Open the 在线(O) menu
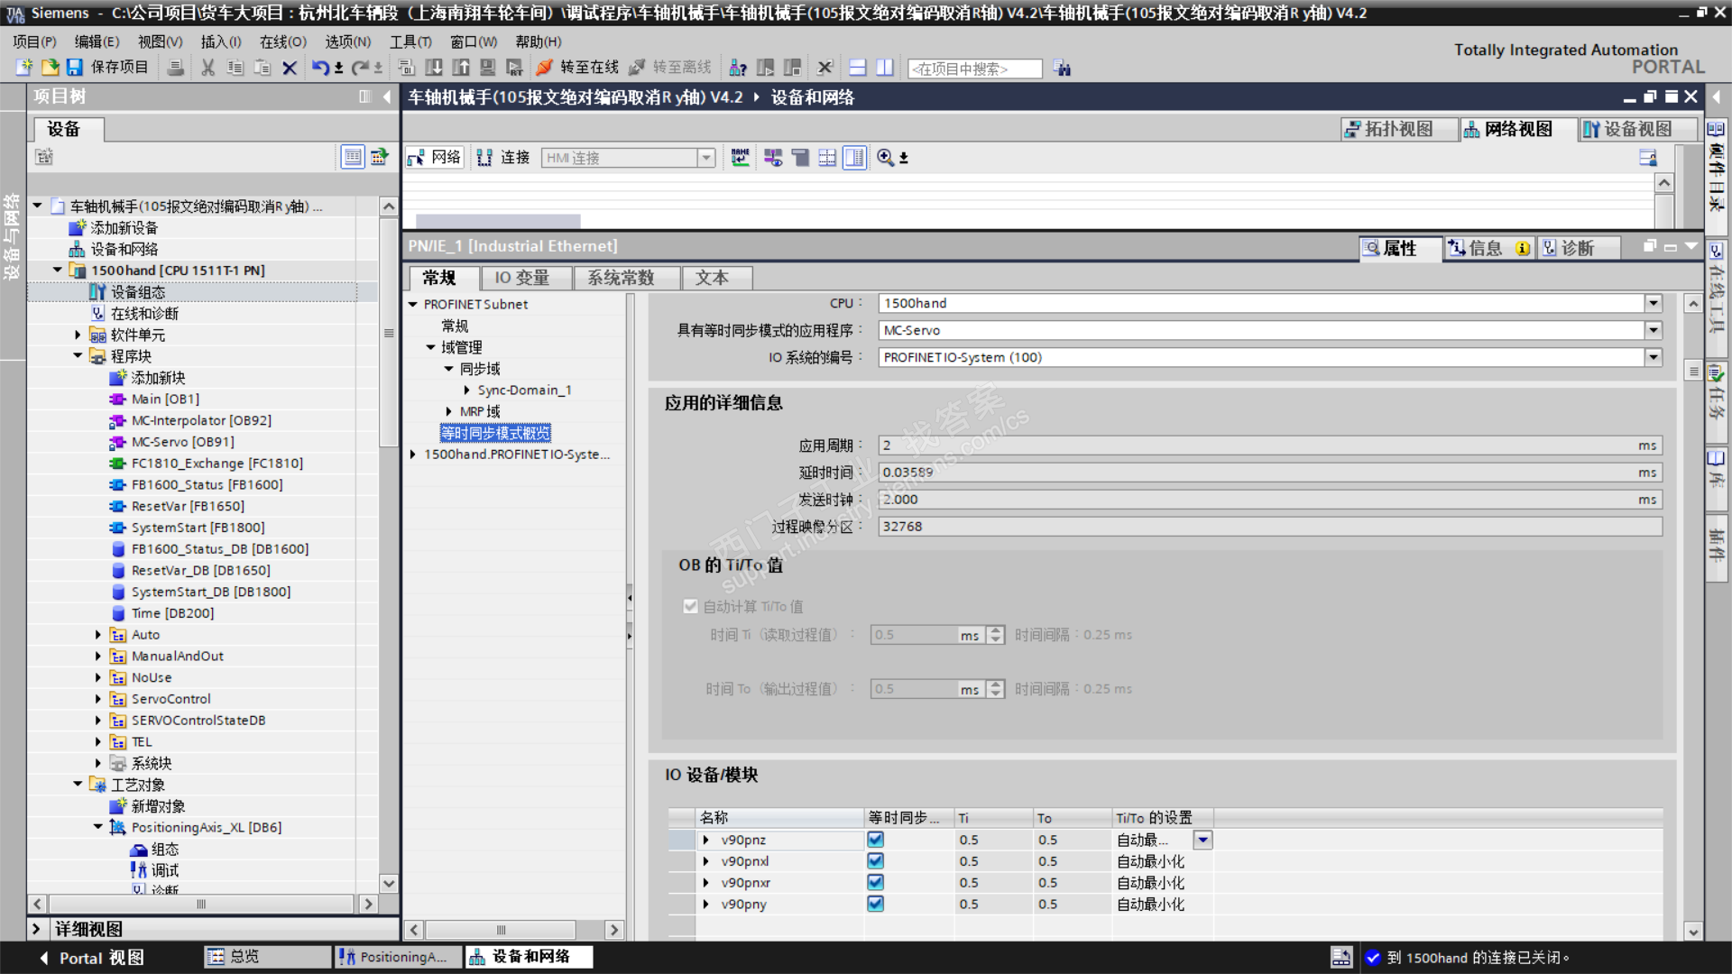This screenshot has height=974, width=1732. [x=282, y=41]
